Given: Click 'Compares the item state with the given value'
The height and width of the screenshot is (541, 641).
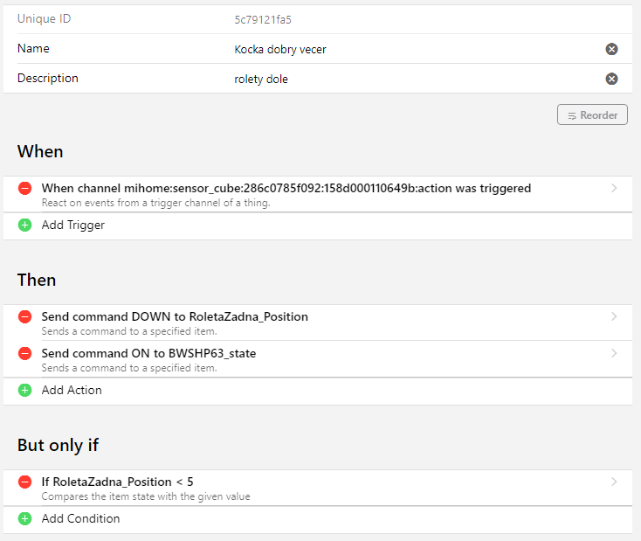Looking at the screenshot, I should (x=146, y=496).
